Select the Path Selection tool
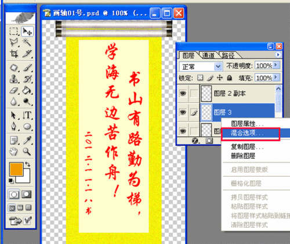 (13, 115)
